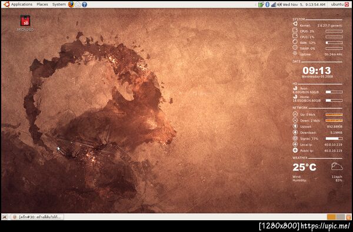The height and width of the screenshot is (232, 353).
Task: Open the Help question-mark launcher
Action: [84, 4]
